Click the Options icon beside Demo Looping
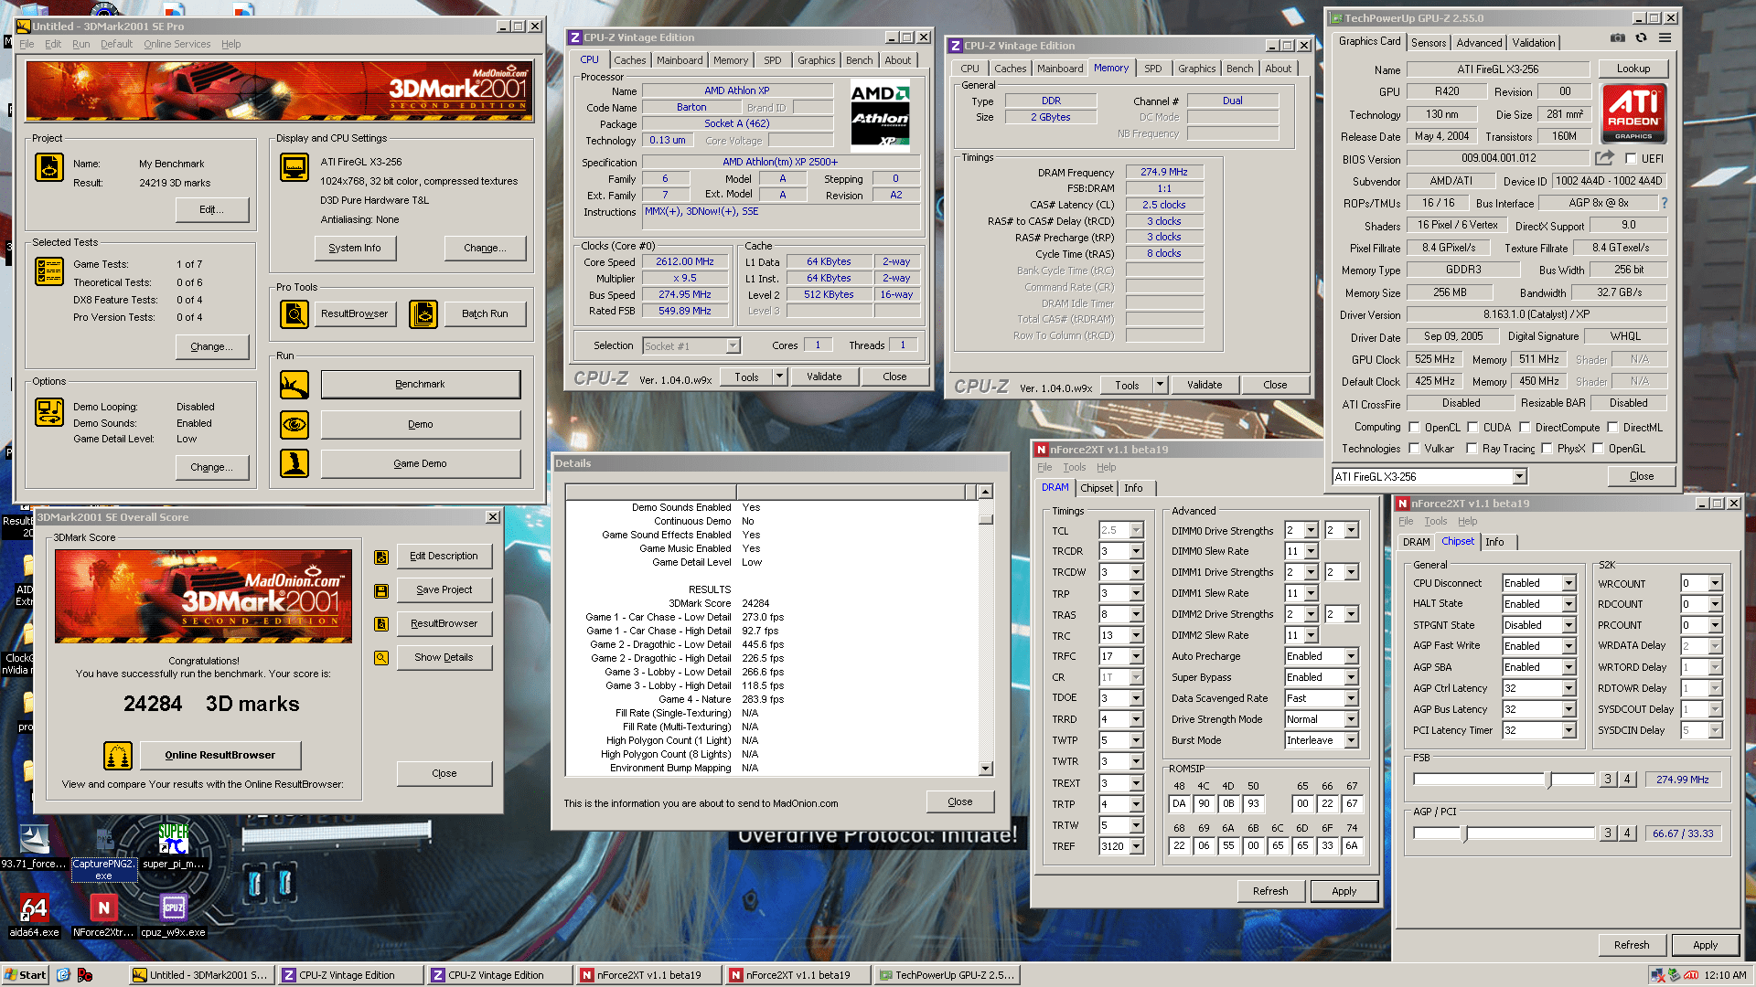This screenshot has width=1756, height=987. point(49,412)
